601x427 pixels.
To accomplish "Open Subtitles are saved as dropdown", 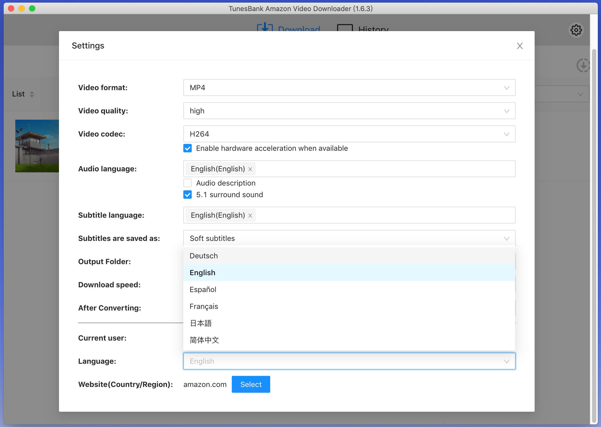I will click(x=349, y=238).
